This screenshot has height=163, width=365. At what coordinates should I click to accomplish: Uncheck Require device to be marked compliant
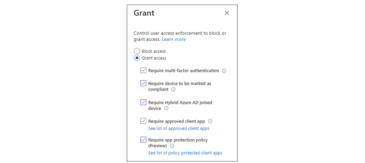tap(143, 83)
